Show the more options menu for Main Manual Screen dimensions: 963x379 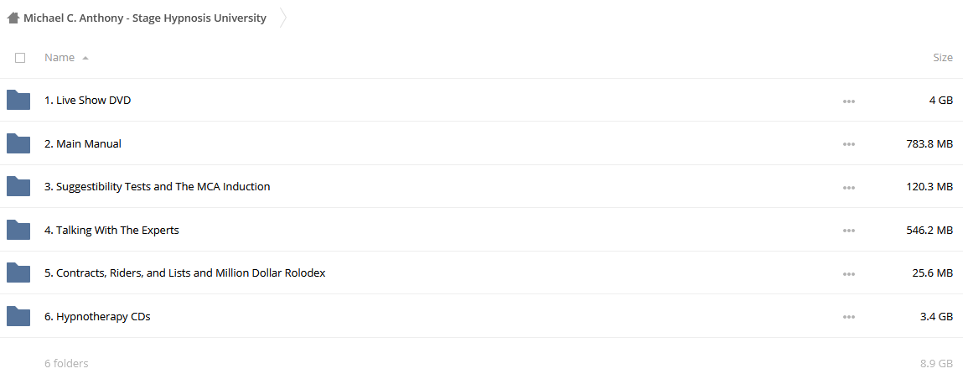(849, 144)
